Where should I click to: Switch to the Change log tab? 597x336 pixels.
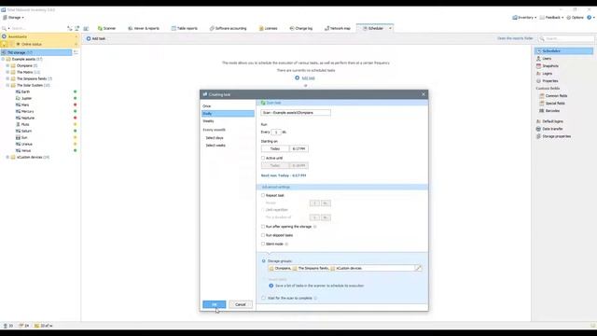coord(300,28)
